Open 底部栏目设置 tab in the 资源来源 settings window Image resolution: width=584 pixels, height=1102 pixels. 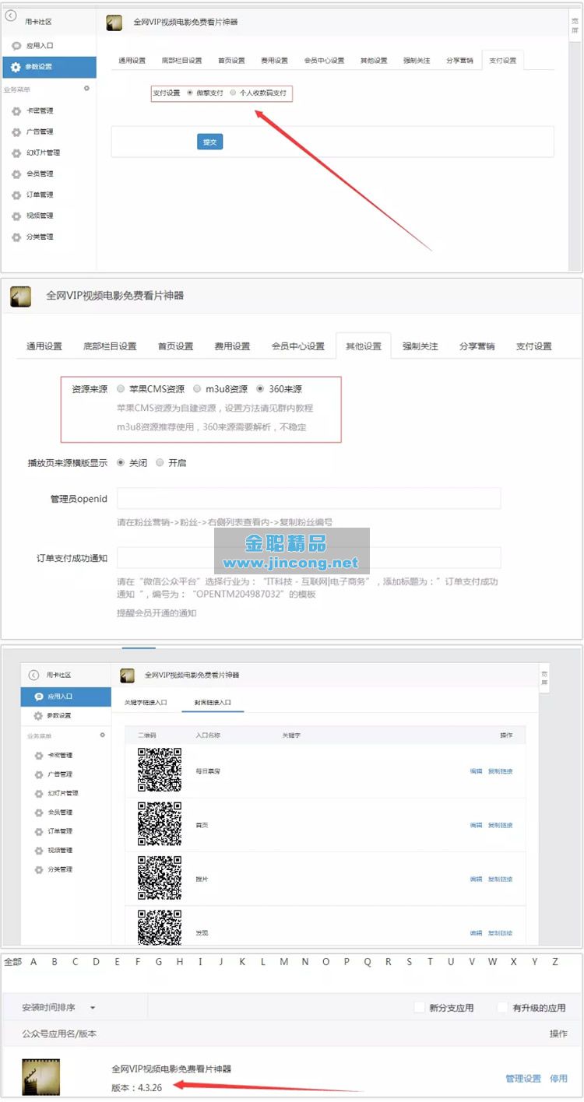click(x=110, y=346)
